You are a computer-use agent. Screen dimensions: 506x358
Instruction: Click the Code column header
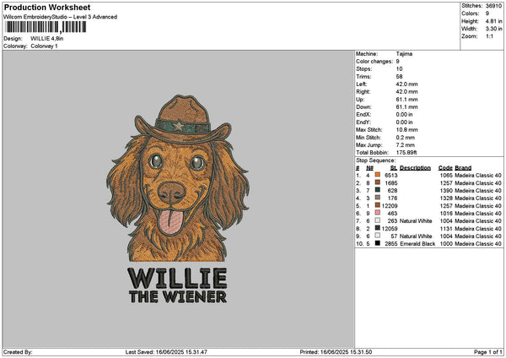pyautogui.click(x=445, y=167)
